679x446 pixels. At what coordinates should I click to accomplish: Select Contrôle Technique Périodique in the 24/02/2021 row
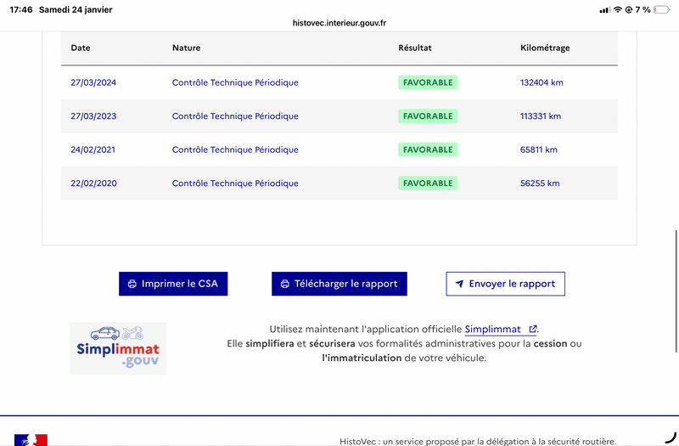click(235, 150)
